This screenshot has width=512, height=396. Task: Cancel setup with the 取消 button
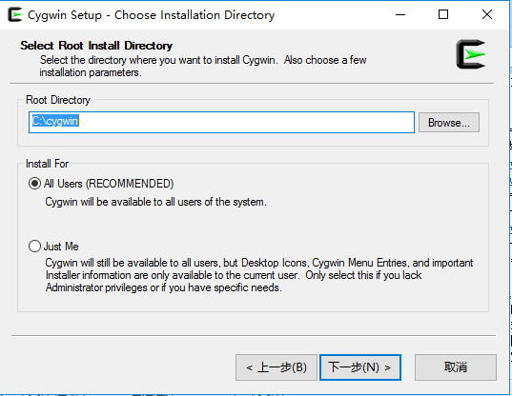(456, 367)
